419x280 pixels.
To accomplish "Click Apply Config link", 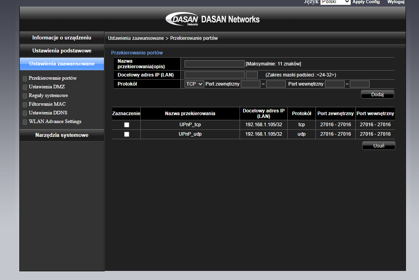I will (x=366, y=2).
